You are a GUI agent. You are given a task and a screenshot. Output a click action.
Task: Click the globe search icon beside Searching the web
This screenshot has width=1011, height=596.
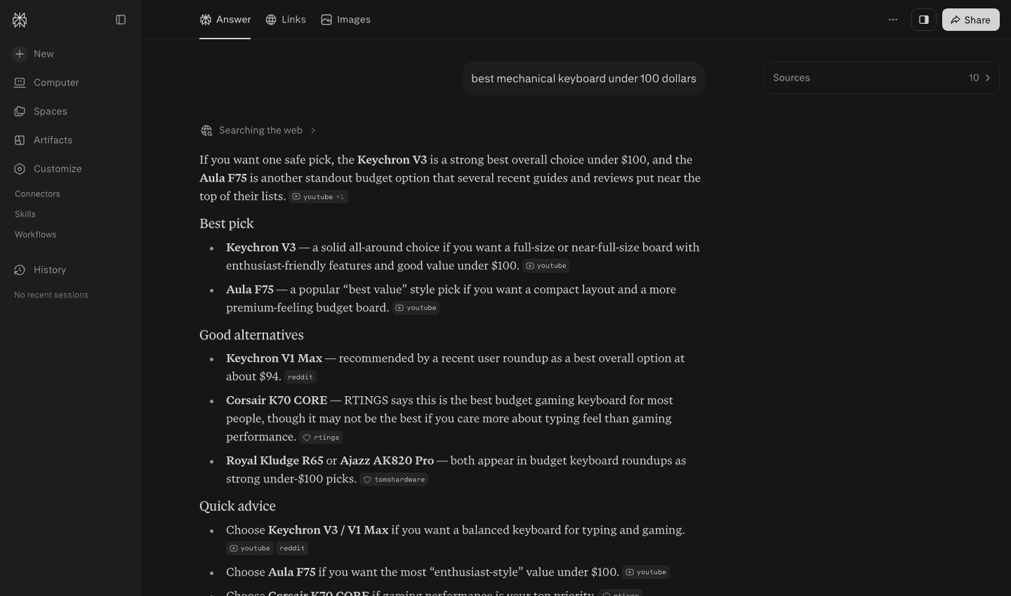(206, 130)
